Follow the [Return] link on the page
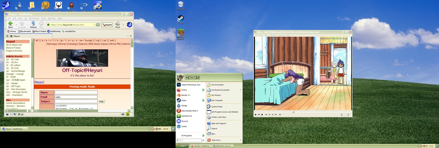This screenshot has height=148, width=439. coord(39,82)
